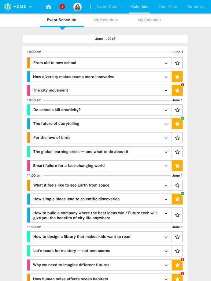
Task: Open the Floor Plan menu item
Action: pyautogui.click(x=167, y=7)
